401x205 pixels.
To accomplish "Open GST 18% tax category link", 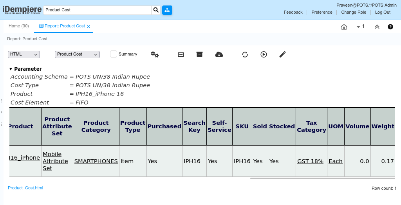I will (x=310, y=161).
